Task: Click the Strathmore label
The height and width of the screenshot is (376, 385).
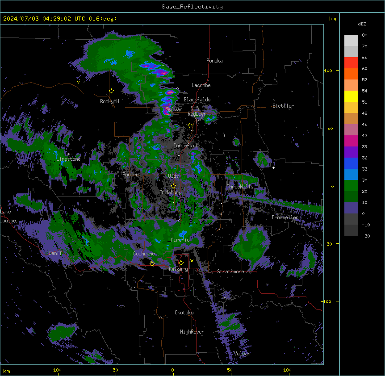Action: 230,272
